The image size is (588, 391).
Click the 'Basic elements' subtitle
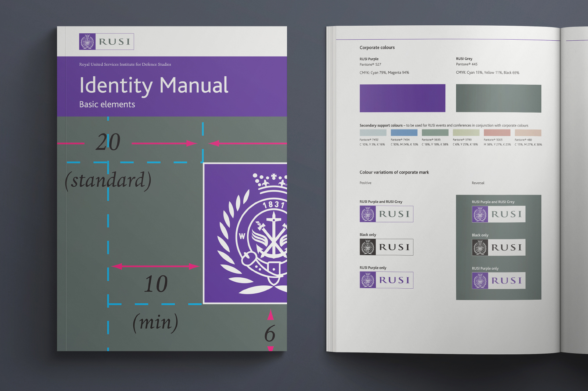coord(107,105)
